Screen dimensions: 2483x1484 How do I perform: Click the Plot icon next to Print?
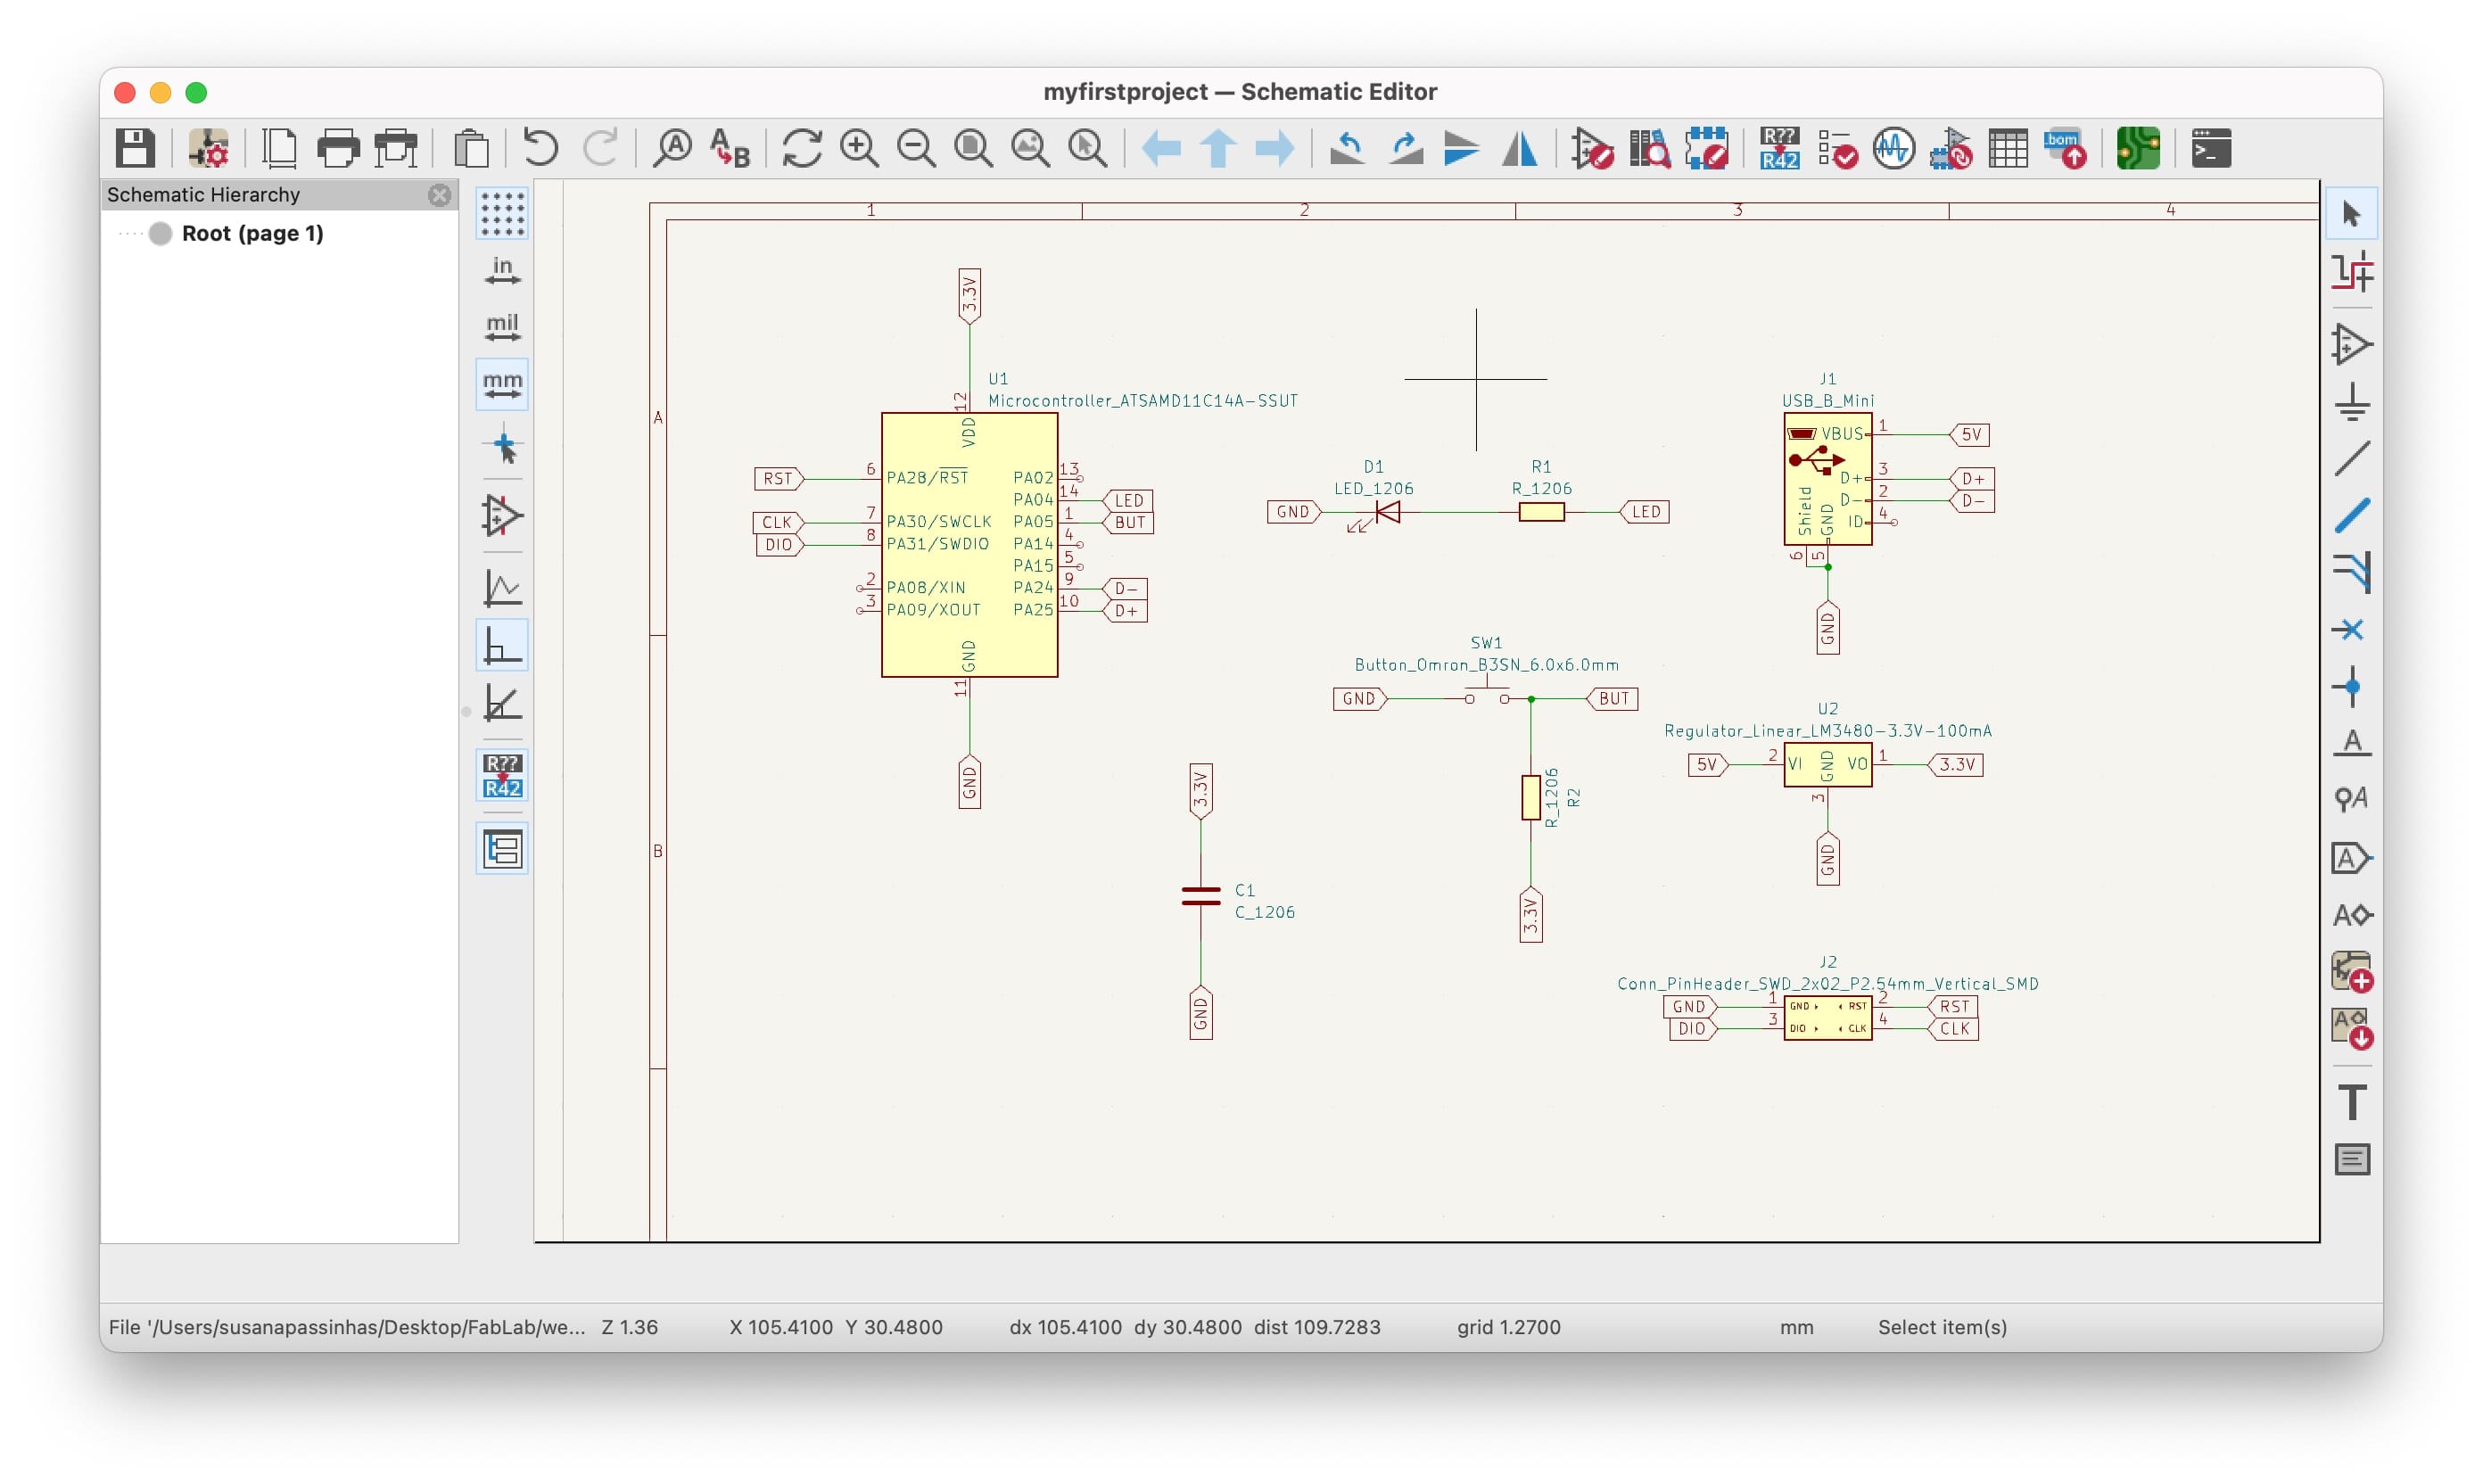pyautogui.click(x=396, y=148)
